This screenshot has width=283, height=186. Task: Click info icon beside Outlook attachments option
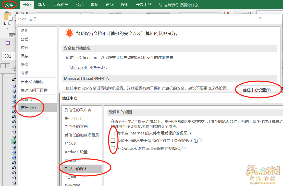tap(184, 147)
